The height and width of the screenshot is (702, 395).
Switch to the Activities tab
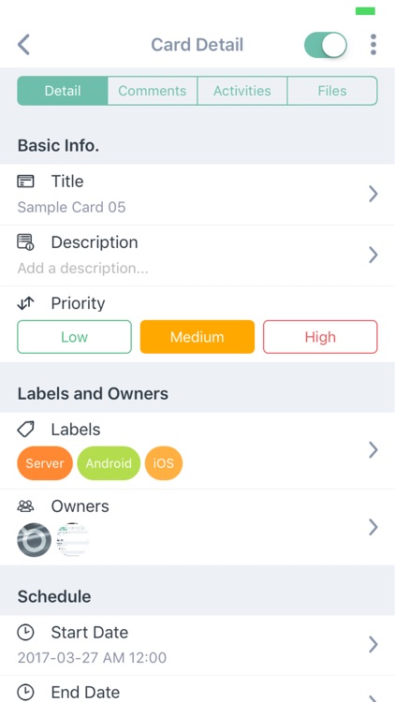(x=242, y=91)
